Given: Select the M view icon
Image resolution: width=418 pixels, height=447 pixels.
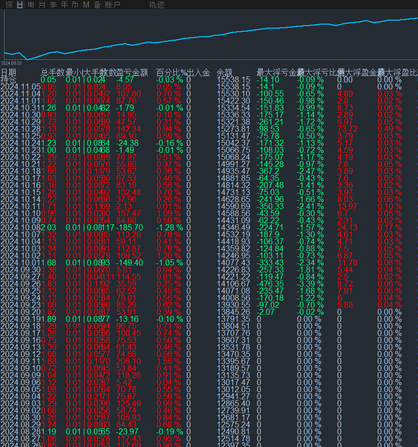Looking at the screenshot, I should click(86, 5).
